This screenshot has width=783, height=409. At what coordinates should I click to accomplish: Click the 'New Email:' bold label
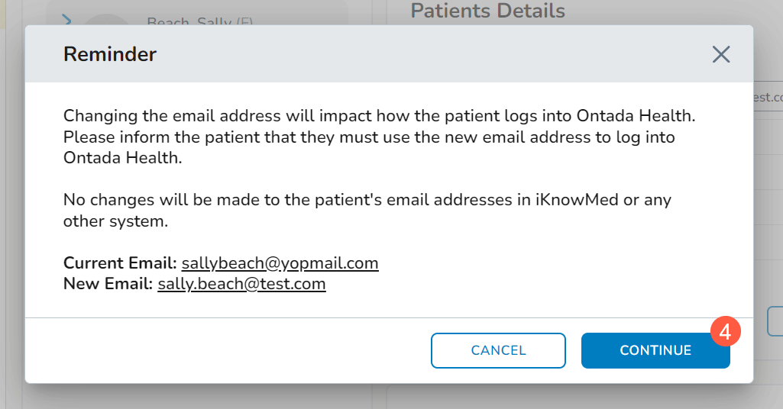108,284
